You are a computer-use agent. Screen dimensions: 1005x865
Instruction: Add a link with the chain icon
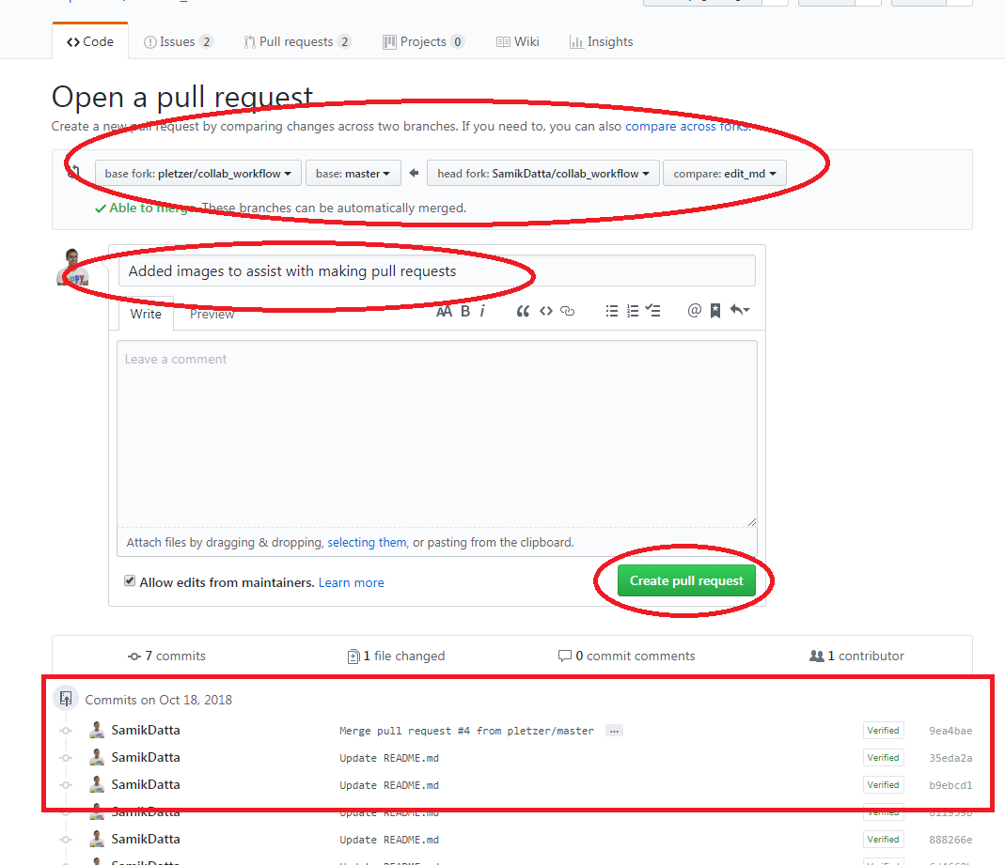(567, 311)
